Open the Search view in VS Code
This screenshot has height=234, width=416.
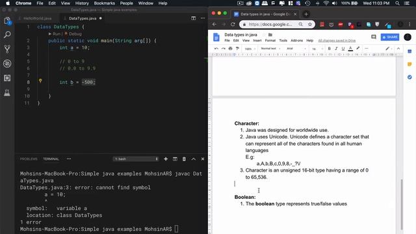(7, 34)
